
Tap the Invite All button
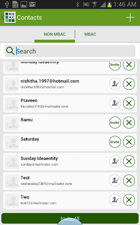click(x=70, y=218)
